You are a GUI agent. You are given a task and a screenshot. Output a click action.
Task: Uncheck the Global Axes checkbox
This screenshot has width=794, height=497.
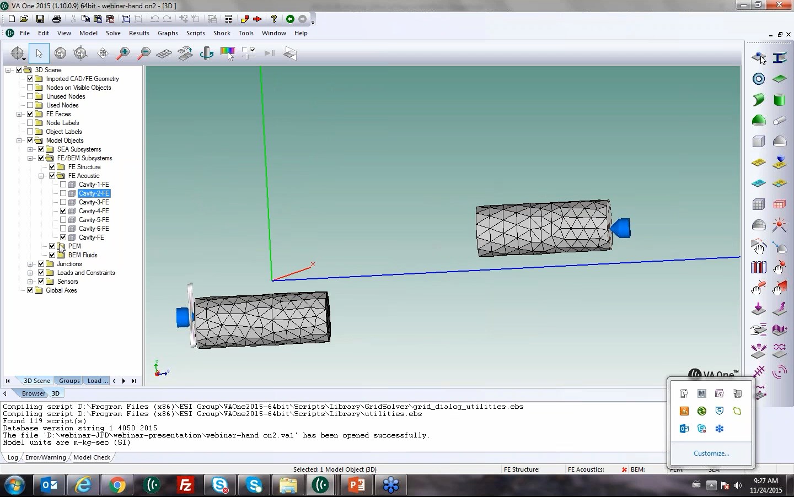pos(30,290)
